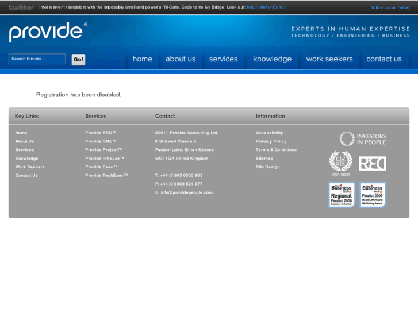Open the Site Design link

click(x=268, y=167)
